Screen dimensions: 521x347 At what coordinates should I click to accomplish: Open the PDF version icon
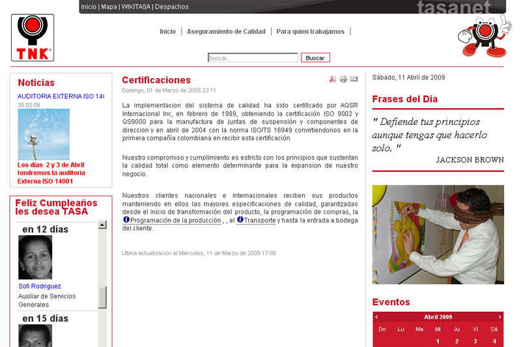333,79
